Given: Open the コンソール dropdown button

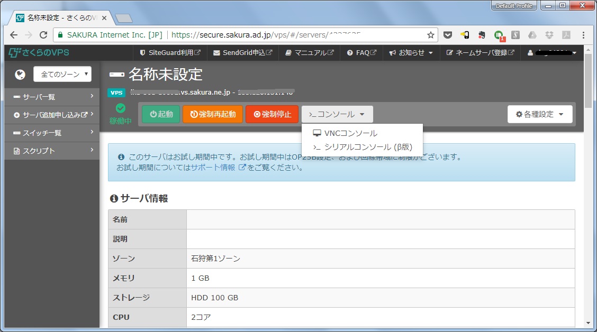Looking at the screenshot, I should [337, 114].
